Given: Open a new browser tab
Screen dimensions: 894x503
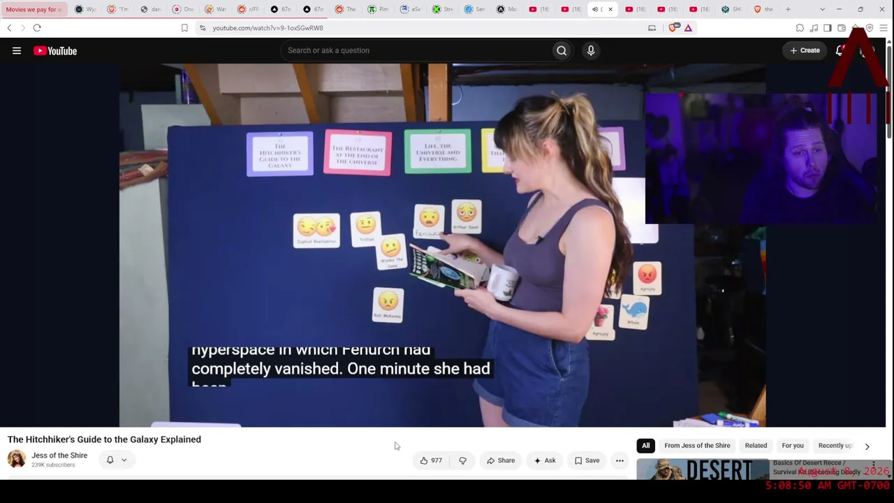Looking at the screenshot, I should 788,9.
